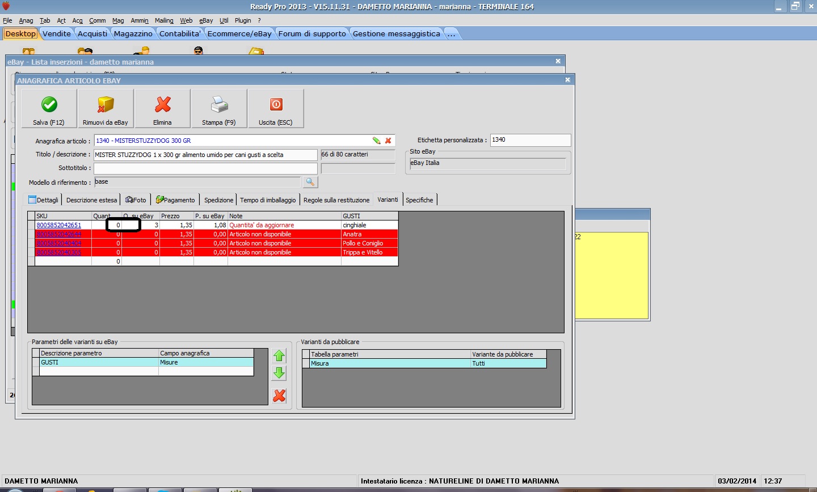The image size is (817, 492).
Task: Open the Descrizione estesa tab
Action: (x=91, y=200)
